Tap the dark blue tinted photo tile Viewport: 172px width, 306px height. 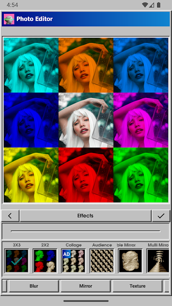pyautogui.click(x=31, y=120)
